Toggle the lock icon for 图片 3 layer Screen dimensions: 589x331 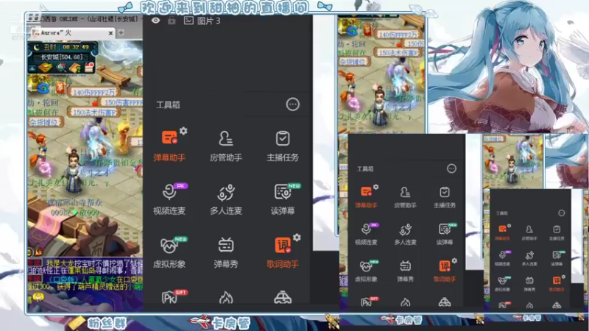point(172,21)
